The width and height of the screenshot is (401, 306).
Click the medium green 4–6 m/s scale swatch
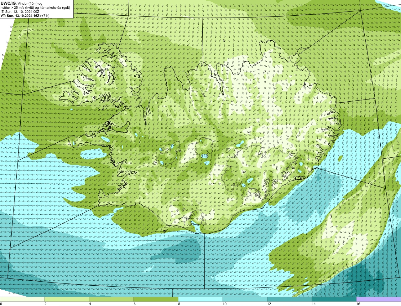(112, 299)
